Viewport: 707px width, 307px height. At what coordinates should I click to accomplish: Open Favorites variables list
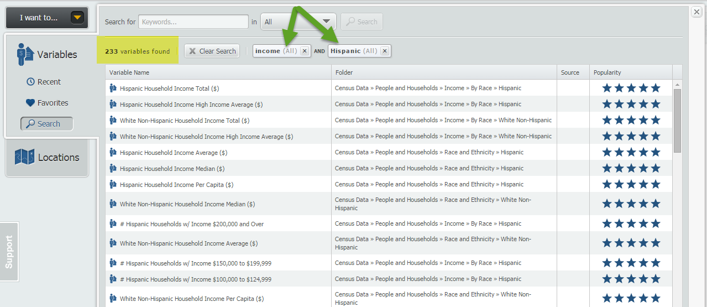pyautogui.click(x=48, y=103)
